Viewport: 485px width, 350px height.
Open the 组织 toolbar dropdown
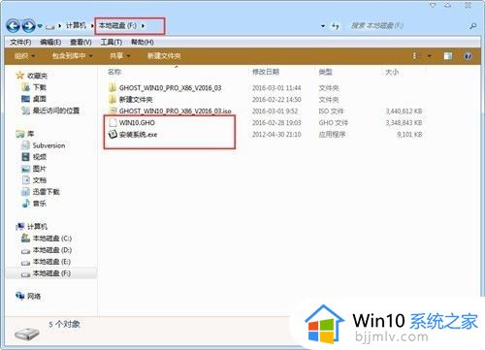[24, 56]
